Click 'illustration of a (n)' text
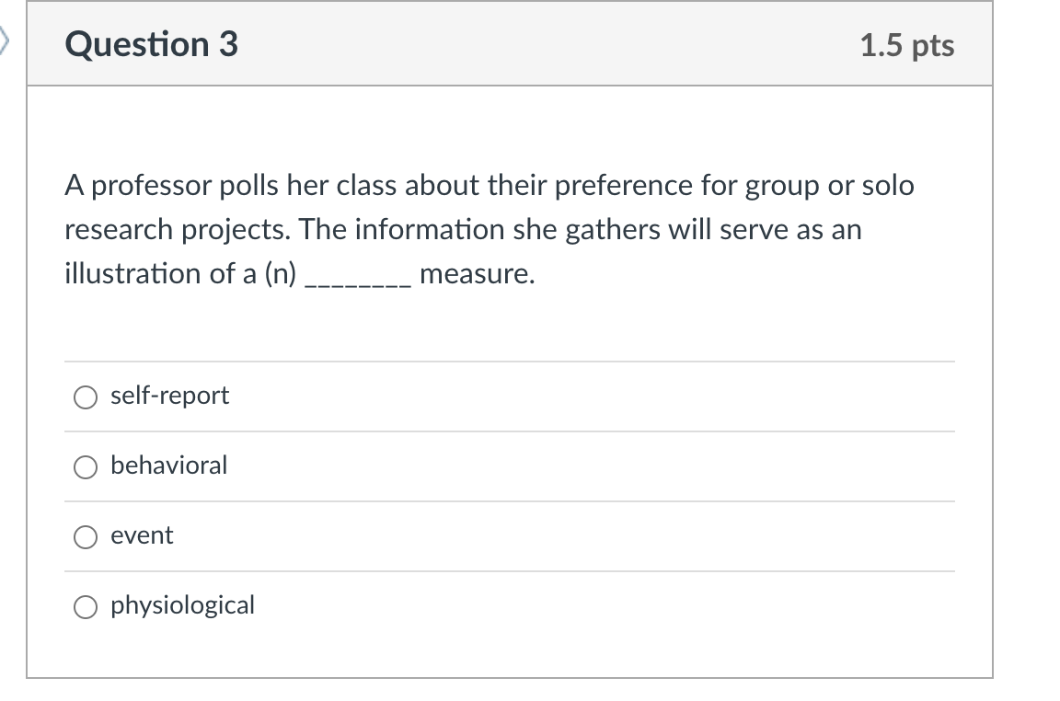Image resolution: width=1060 pixels, height=701 pixels. pyautogui.click(x=180, y=274)
